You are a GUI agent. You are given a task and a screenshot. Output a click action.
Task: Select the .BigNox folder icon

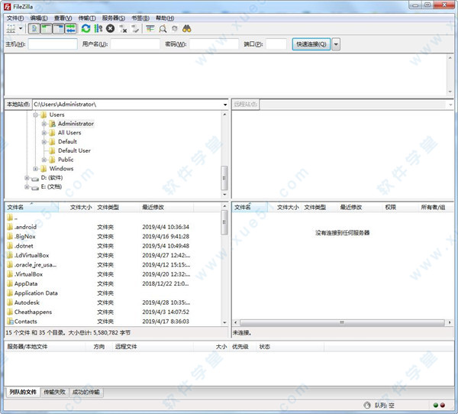click(x=10, y=236)
